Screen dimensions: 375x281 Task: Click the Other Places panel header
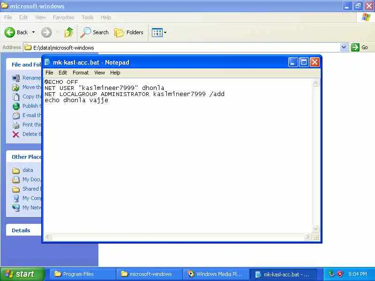pyautogui.click(x=24, y=157)
